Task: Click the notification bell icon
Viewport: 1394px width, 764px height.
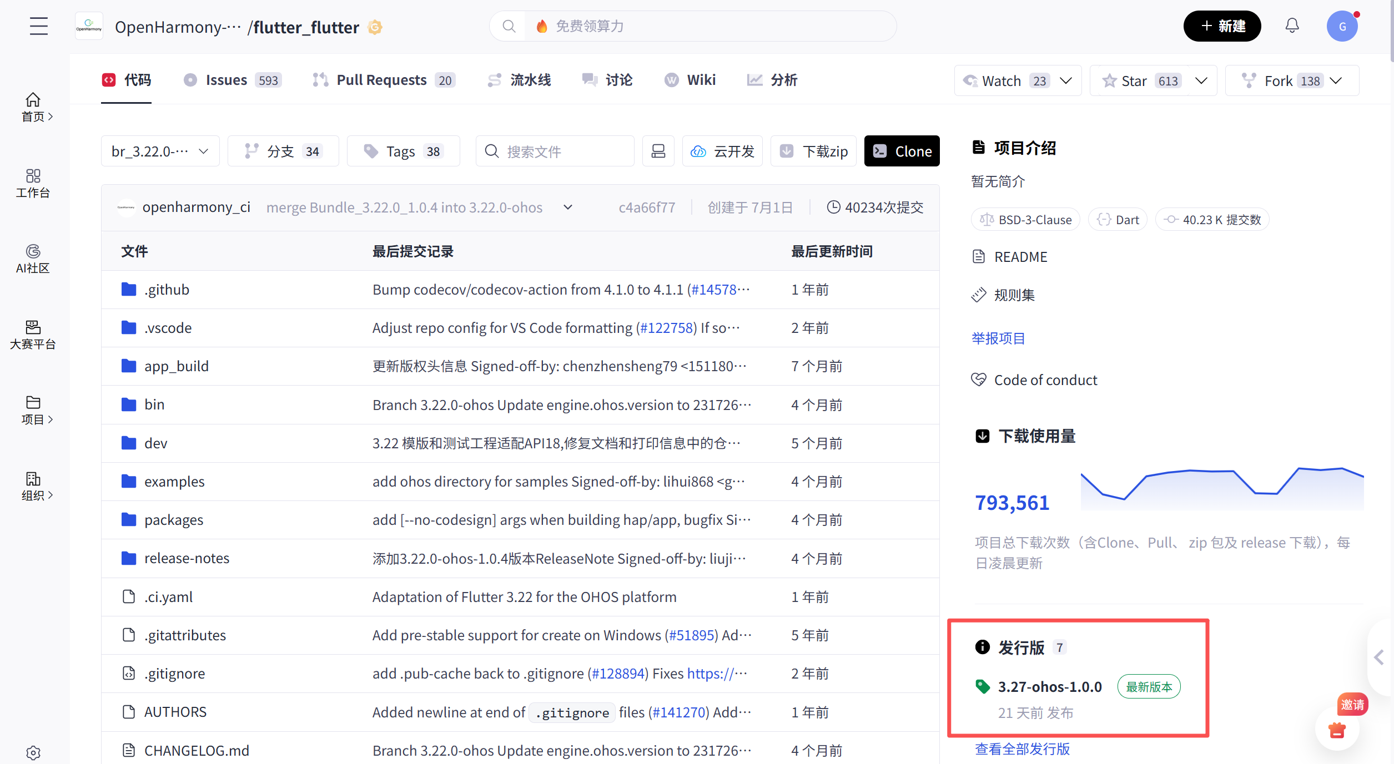Action: click(x=1292, y=26)
